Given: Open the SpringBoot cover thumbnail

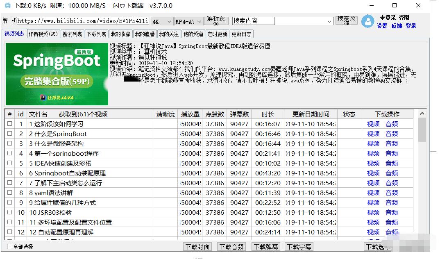Looking at the screenshot, I should click(x=57, y=74).
